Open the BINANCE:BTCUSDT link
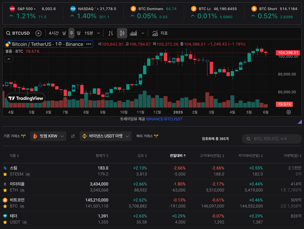304x229 pixels. (x=164, y=119)
